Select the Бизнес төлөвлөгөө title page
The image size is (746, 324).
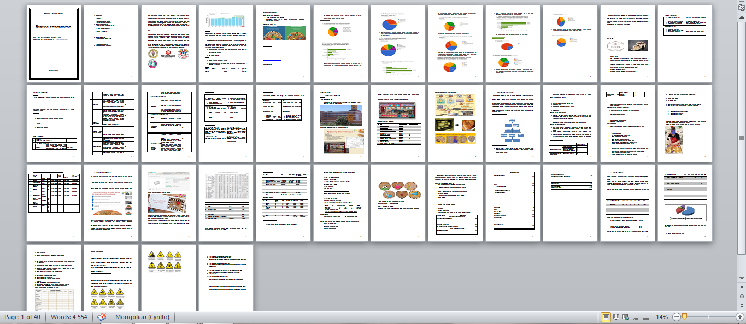coord(54,43)
